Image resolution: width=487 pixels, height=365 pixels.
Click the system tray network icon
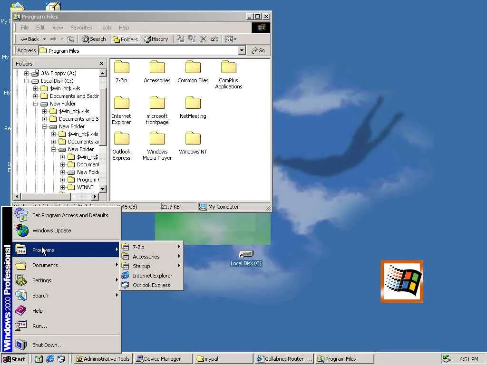(x=447, y=359)
